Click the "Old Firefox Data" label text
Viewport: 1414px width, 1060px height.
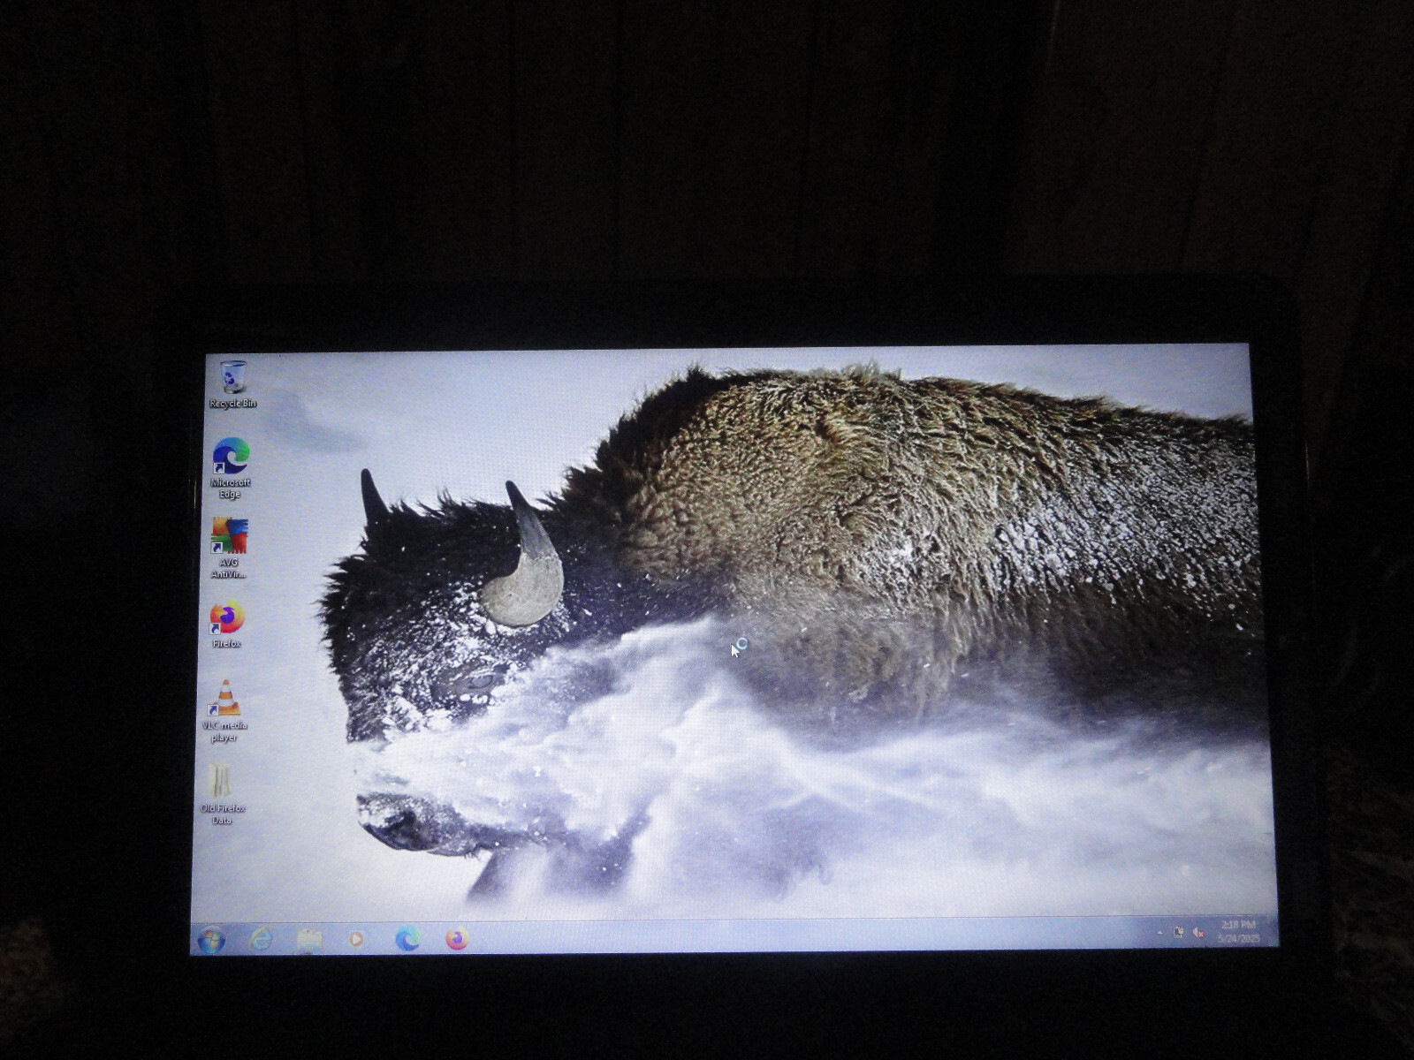222,814
